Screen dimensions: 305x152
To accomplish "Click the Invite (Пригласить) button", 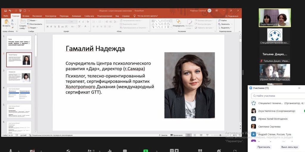I will coord(264,147).
